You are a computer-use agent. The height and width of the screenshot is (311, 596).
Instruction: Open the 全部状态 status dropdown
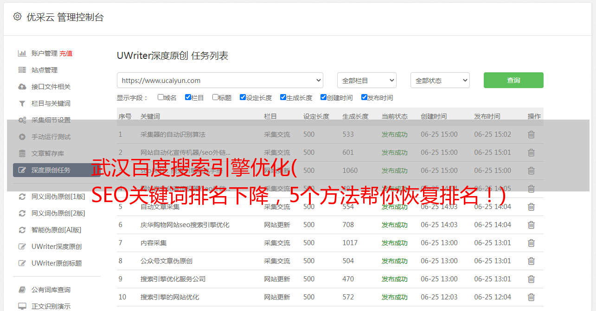[x=440, y=80]
